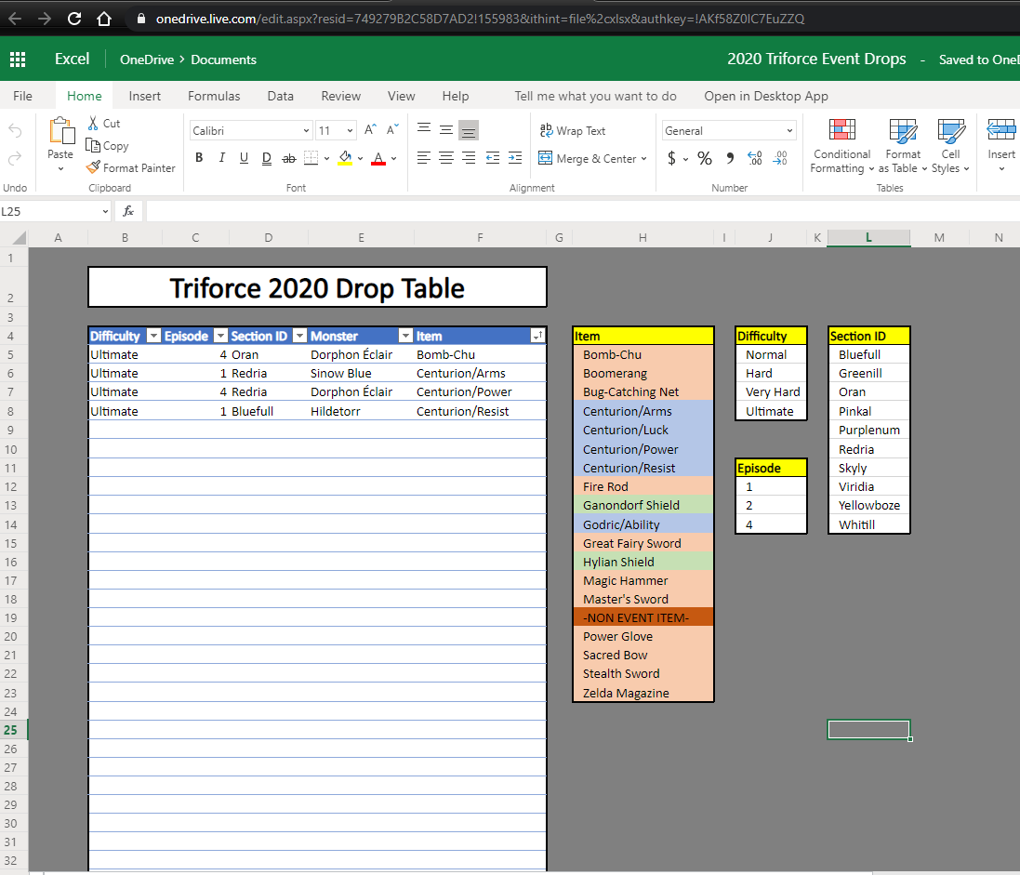This screenshot has height=875, width=1020.
Task: Click the Excel app name link
Action: (73, 60)
